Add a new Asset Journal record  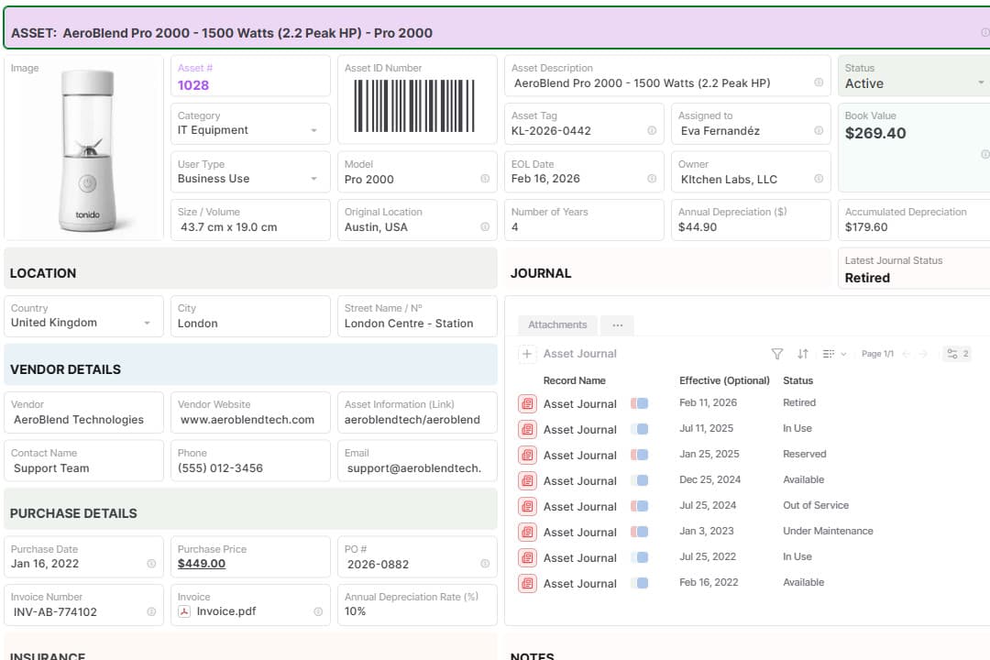(527, 354)
